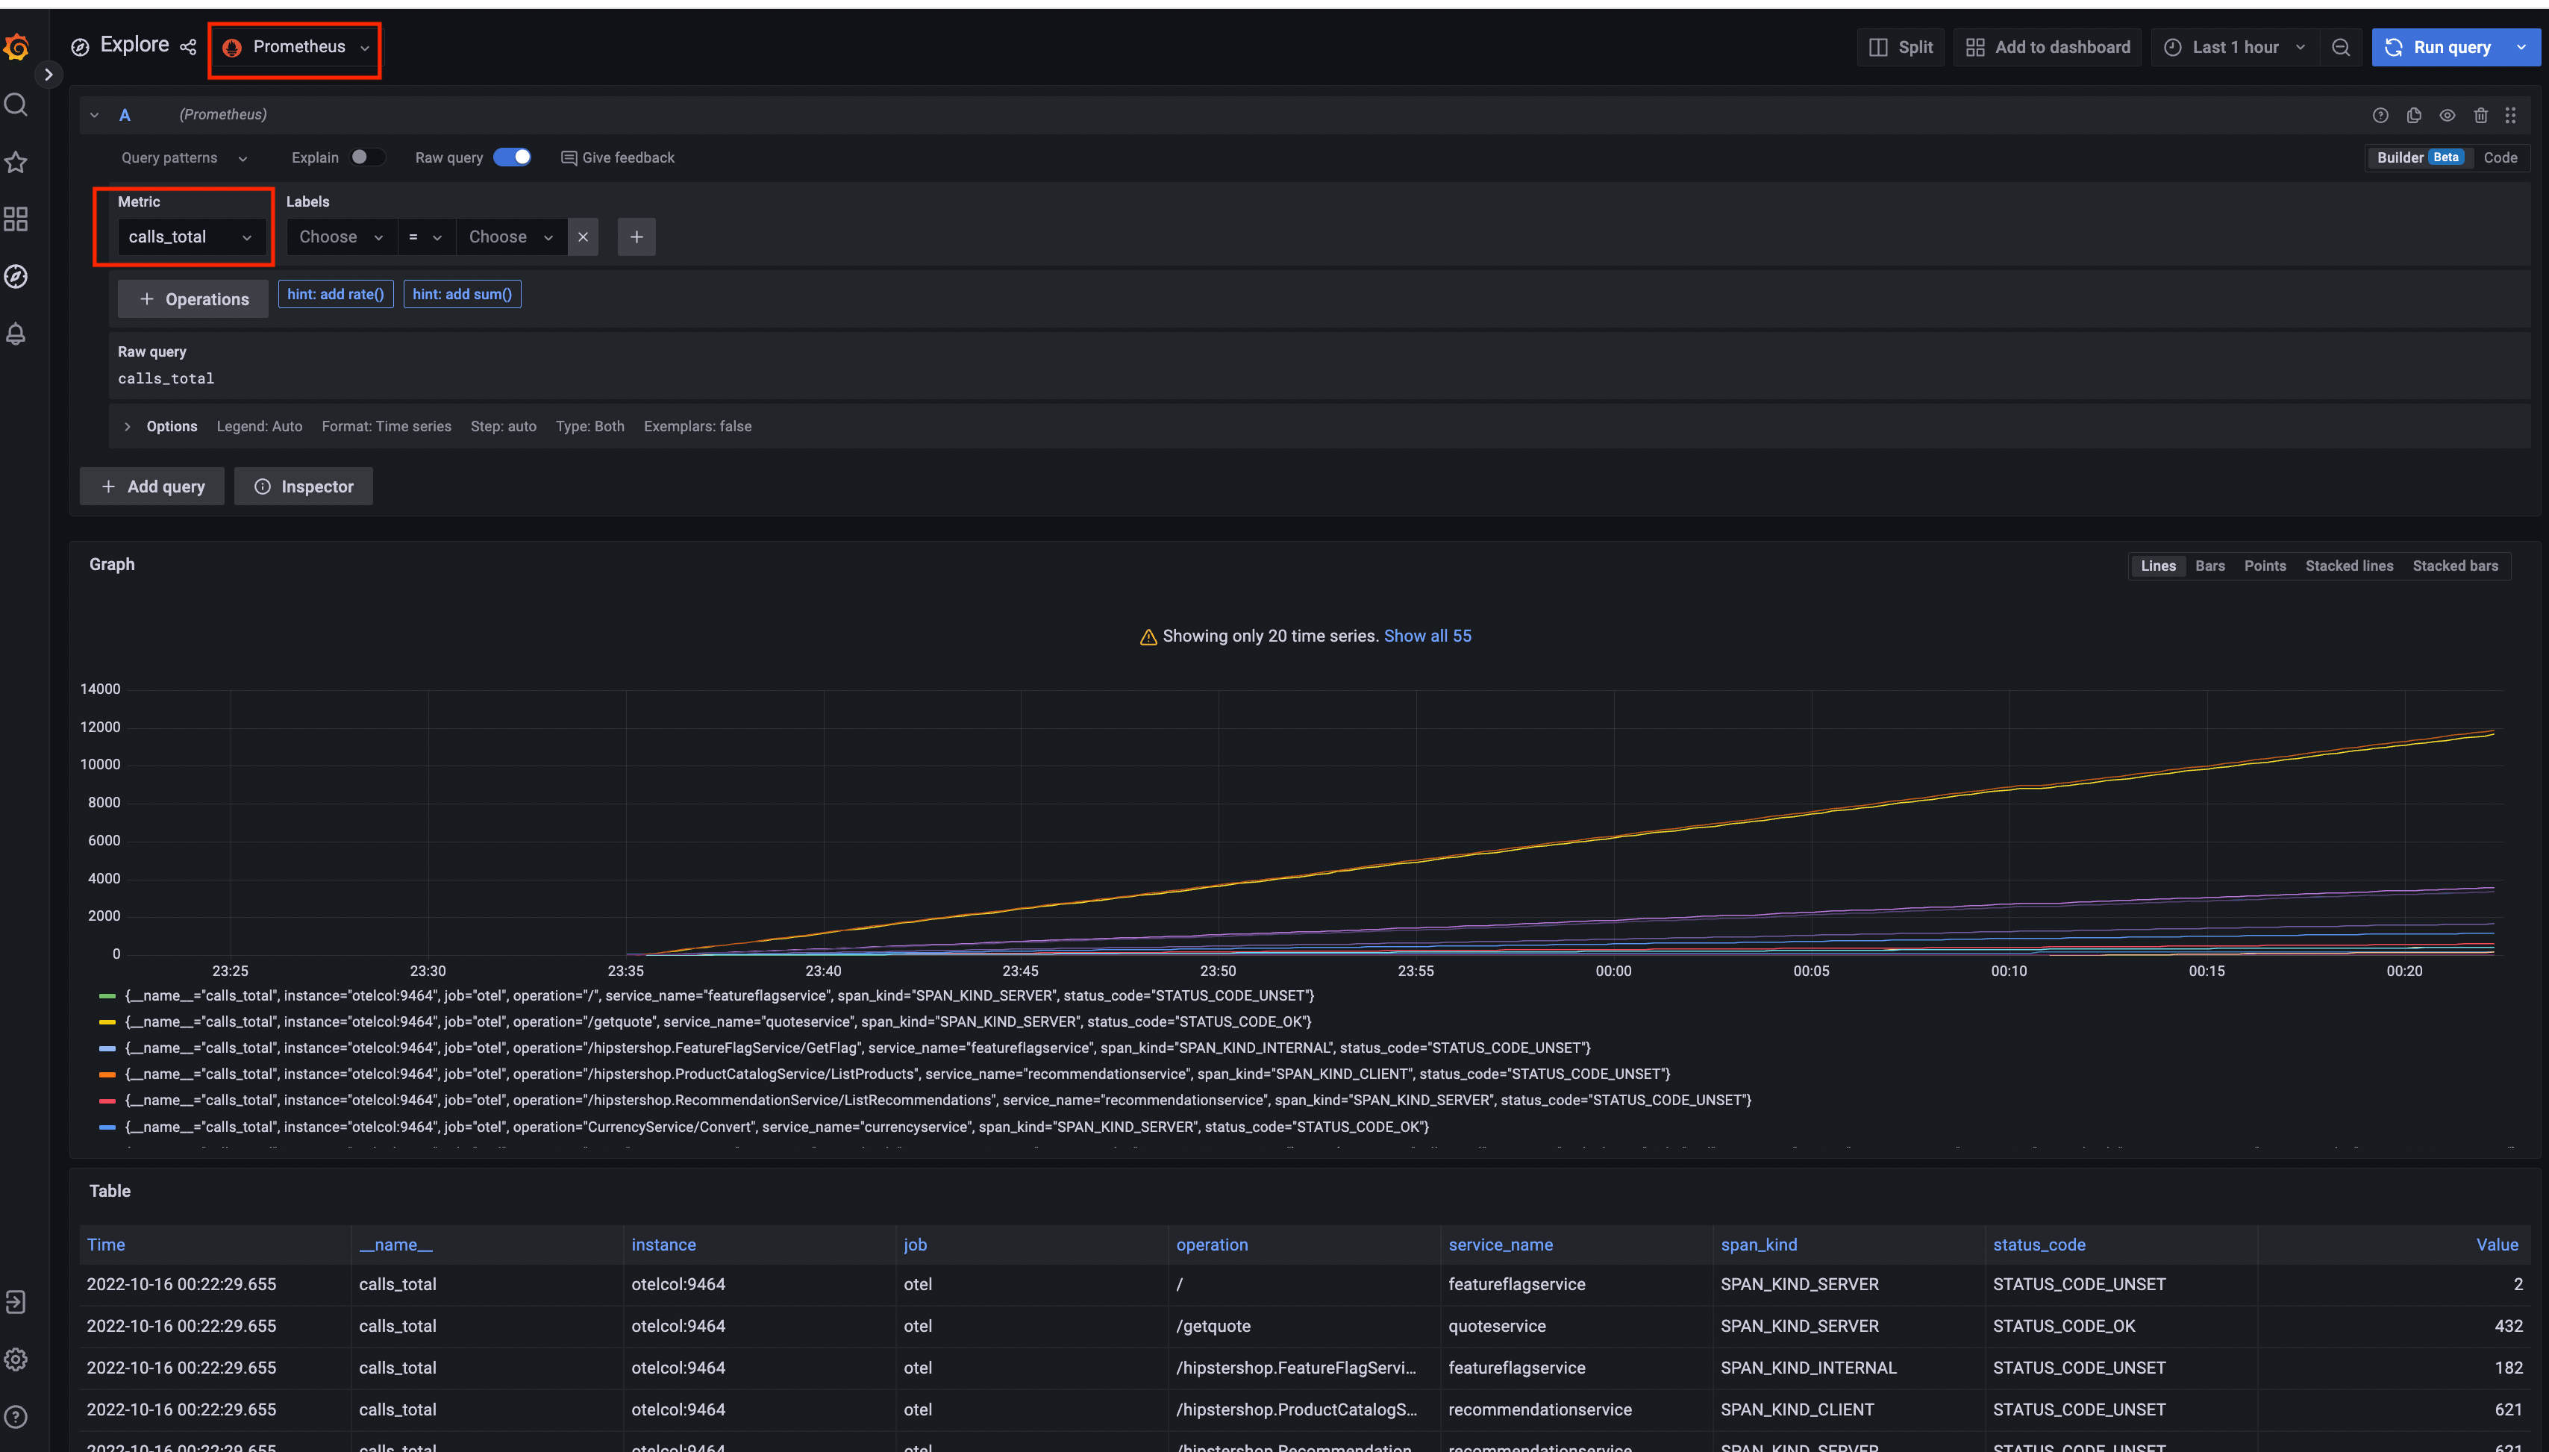Turn off the Raw query toggle
Image resolution: width=2549 pixels, height=1452 pixels.
513,157
